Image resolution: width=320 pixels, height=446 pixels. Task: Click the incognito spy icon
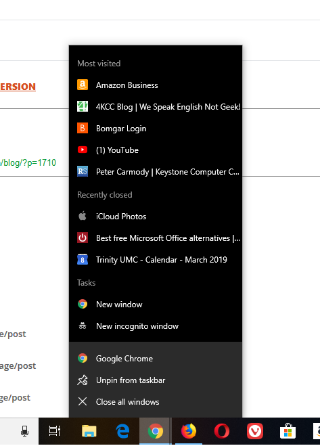point(83,326)
